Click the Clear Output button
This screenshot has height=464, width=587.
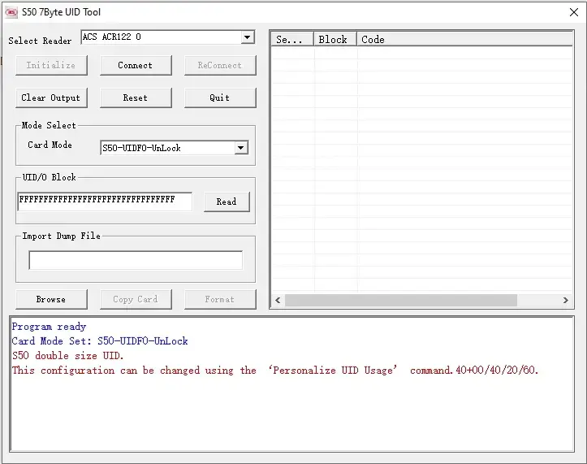(51, 98)
